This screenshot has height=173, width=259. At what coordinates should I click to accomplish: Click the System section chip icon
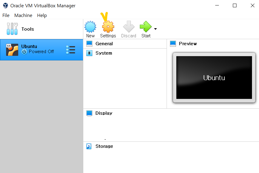coord(89,53)
